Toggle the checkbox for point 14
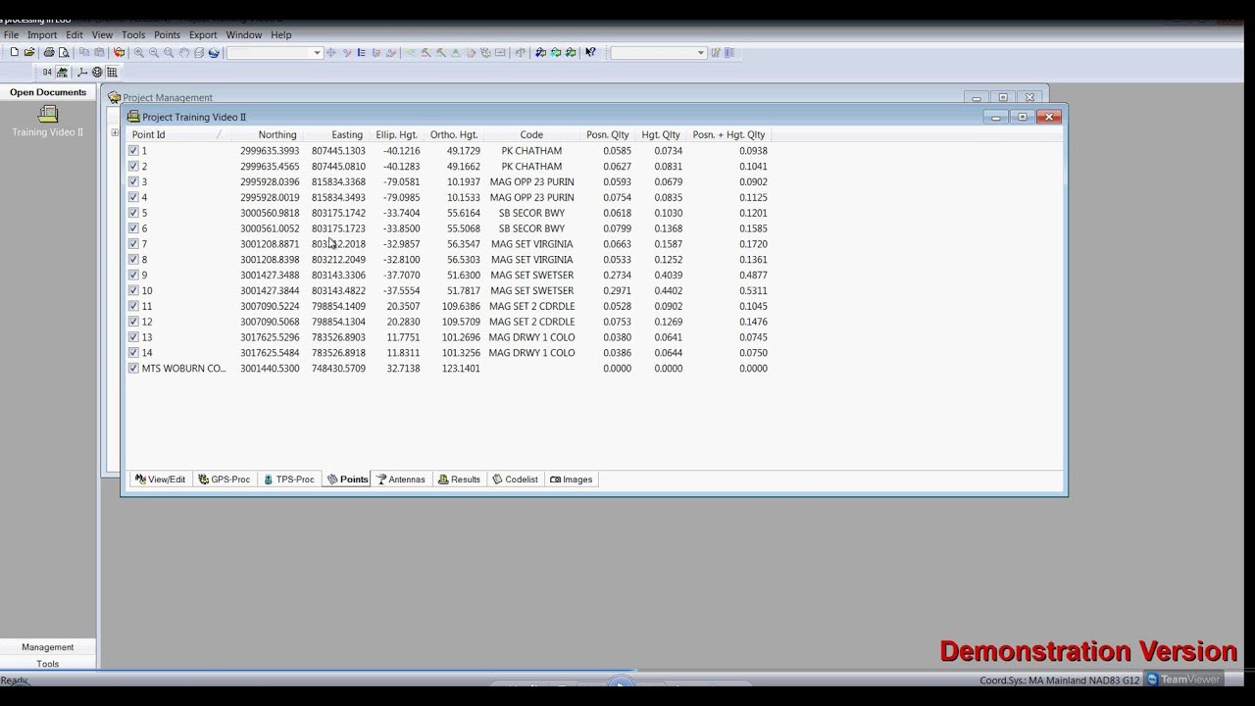 click(x=133, y=353)
